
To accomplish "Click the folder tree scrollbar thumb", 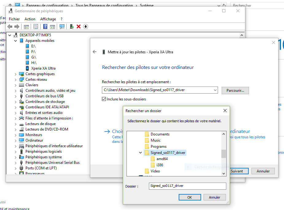I will (224, 154).
